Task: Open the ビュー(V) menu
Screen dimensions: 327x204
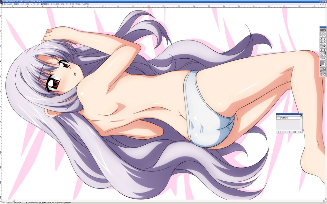Action: pos(65,4)
